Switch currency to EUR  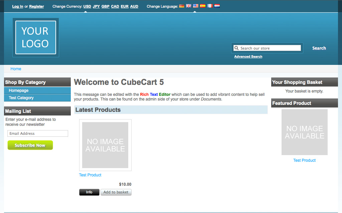pyautogui.click(x=125, y=6)
